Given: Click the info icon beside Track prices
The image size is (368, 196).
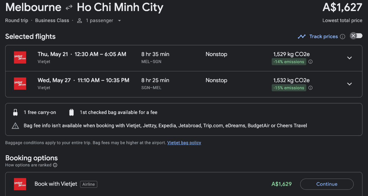Looking at the screenshot, I should click(x=343, y=36).
